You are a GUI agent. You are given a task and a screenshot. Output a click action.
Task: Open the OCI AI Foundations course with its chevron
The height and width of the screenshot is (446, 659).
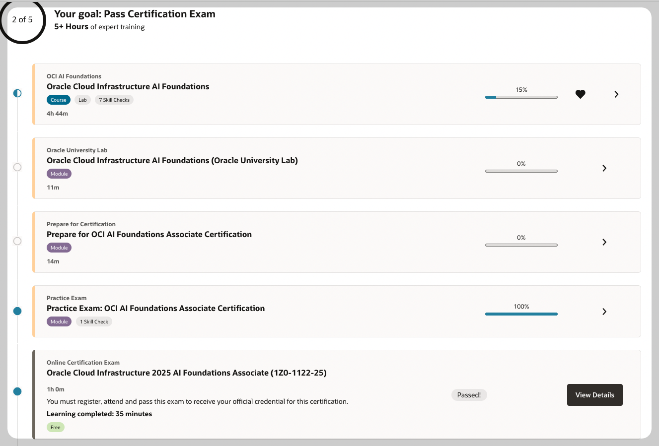(x=616, y=94)
